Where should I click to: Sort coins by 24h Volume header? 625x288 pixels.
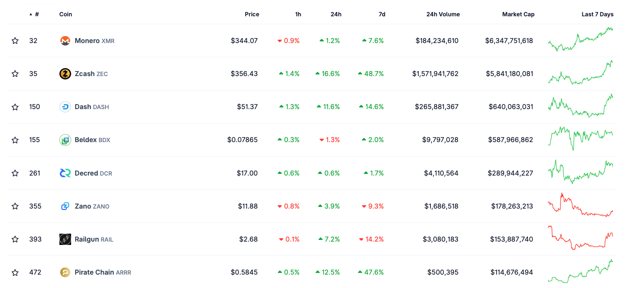443,14
